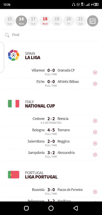Screen dimensions: 102x215
Task: Click the search magnifier icon
Action: 7,35
